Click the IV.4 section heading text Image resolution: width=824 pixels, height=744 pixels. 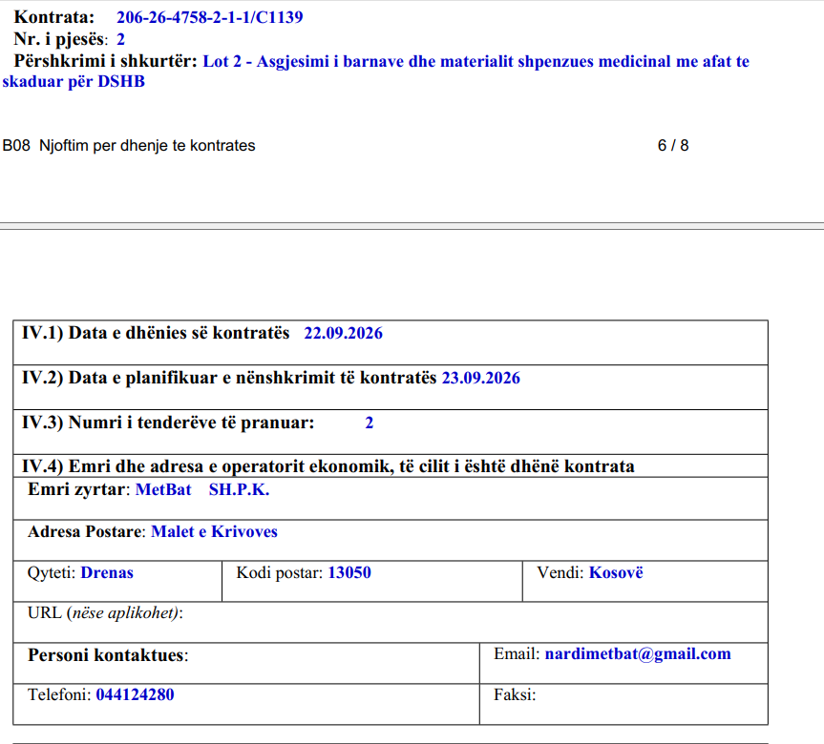(327, 466)
